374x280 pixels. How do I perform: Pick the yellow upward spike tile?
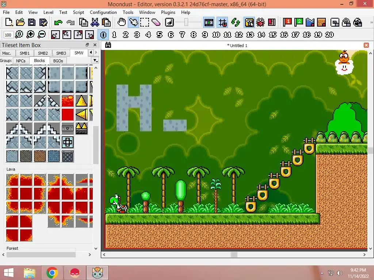(x=81, y=101)
